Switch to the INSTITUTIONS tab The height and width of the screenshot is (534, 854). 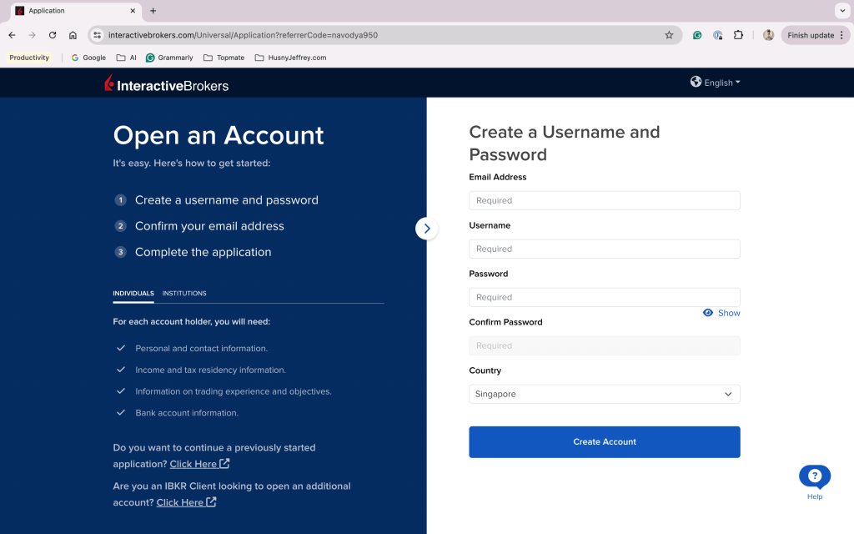coord(184,293)
